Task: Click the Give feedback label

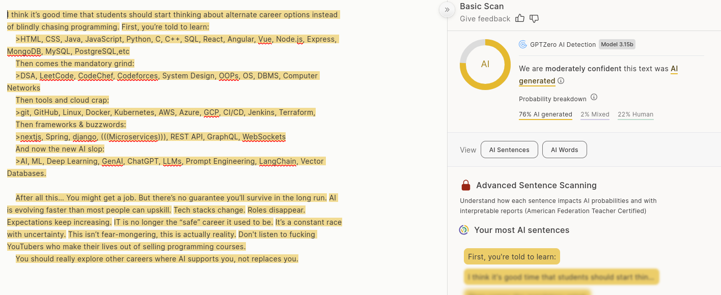Action: 485,19
